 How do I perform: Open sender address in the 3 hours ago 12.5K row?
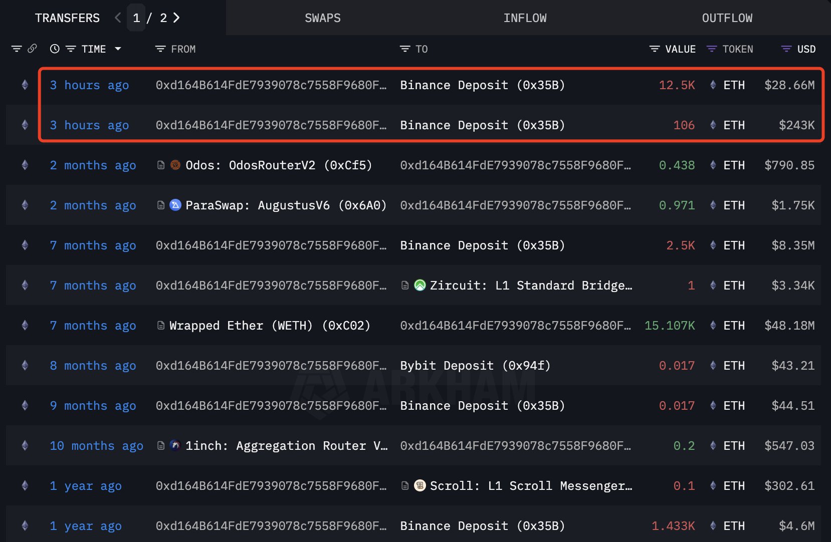point(271,85)
